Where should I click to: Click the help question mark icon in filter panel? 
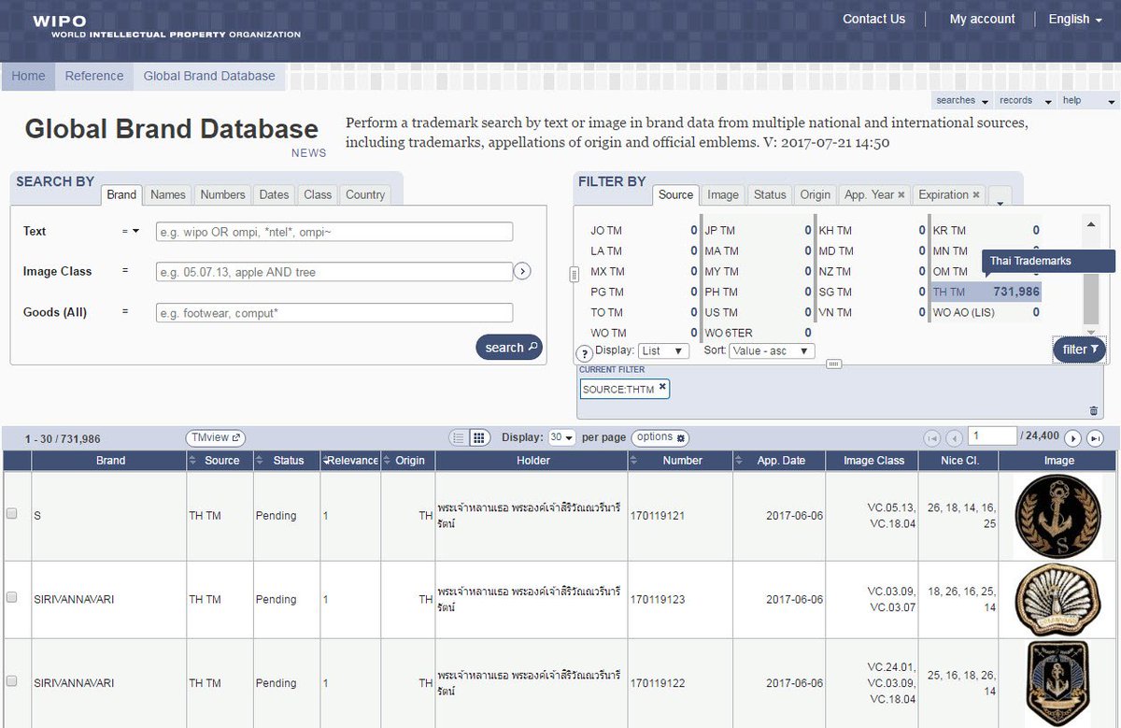[585, 353]
